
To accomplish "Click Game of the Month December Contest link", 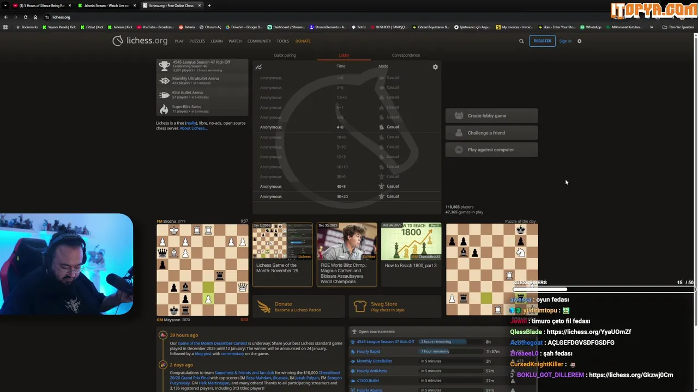I will (x=213, y=344).
